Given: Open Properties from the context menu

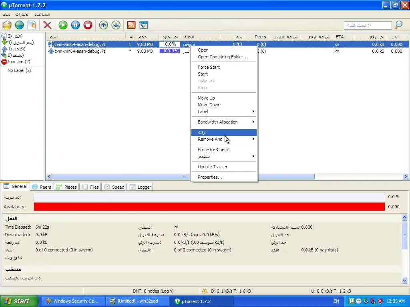Looking at the screenshot, I should coord(224,177).
